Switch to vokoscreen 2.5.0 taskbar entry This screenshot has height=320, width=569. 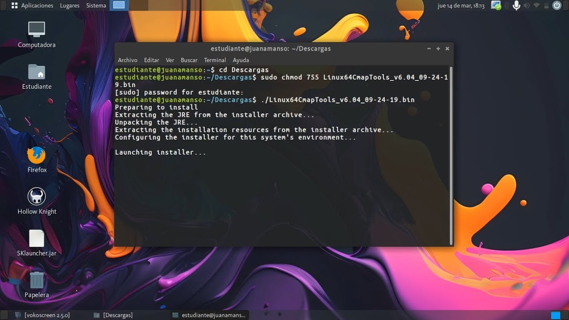42,315
